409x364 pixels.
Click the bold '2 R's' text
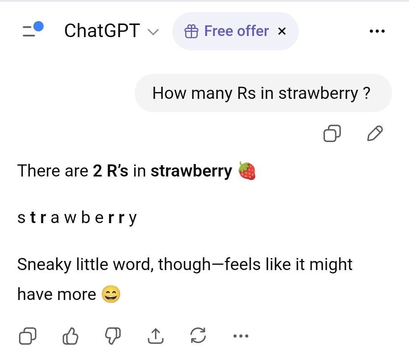pyautogui.click(x=111, y=171)
